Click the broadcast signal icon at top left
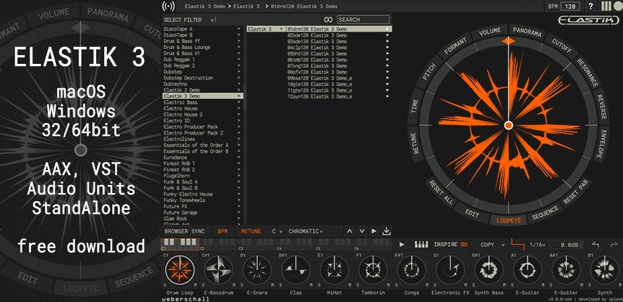The image size is (623, 302). coord(168,6)
